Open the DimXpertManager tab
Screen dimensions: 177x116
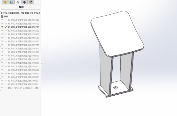click(24, 2)
